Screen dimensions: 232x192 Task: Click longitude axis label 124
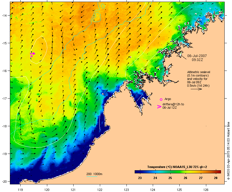point(153,190)
